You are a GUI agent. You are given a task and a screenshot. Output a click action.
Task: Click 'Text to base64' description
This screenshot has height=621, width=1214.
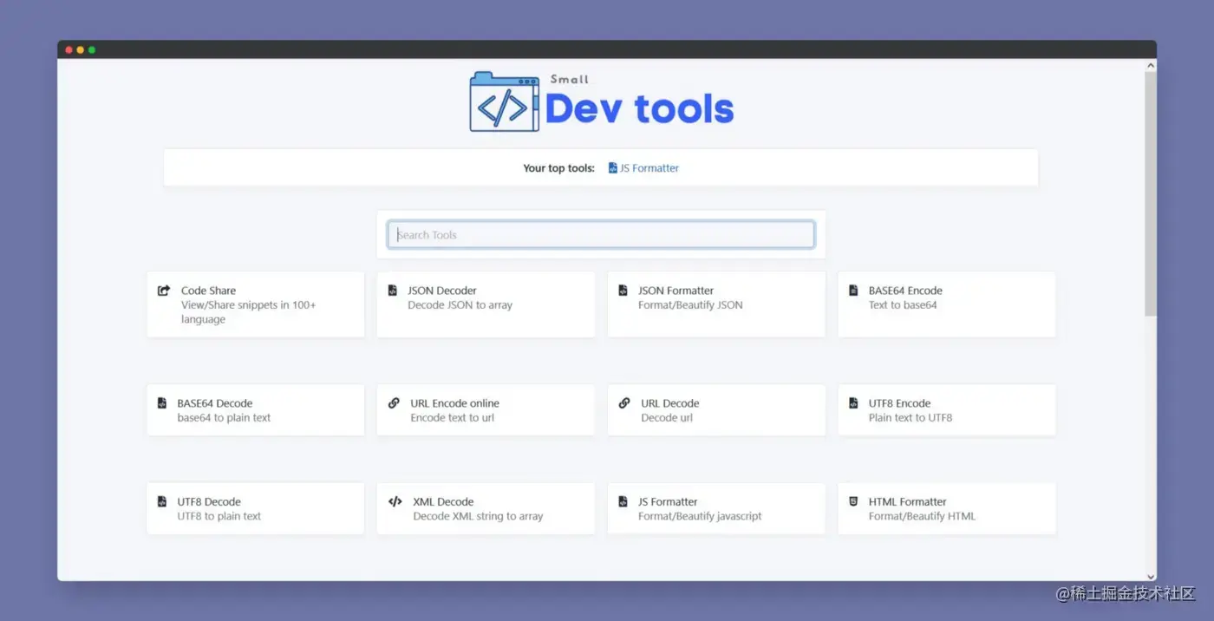click(x=903, y=305)
